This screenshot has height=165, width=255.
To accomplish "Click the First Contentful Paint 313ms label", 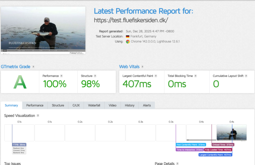I will pyautogui.click(x=191, y=145).
